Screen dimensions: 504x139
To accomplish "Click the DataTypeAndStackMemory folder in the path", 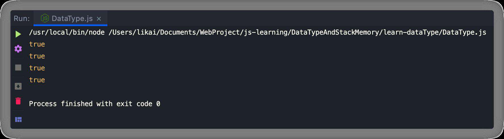I will (335, 32).
